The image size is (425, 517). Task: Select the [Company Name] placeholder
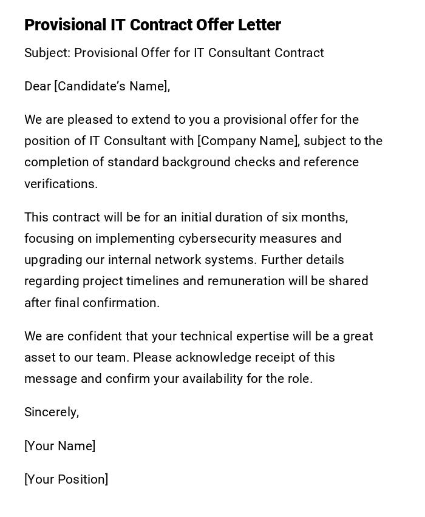point(248,141)
